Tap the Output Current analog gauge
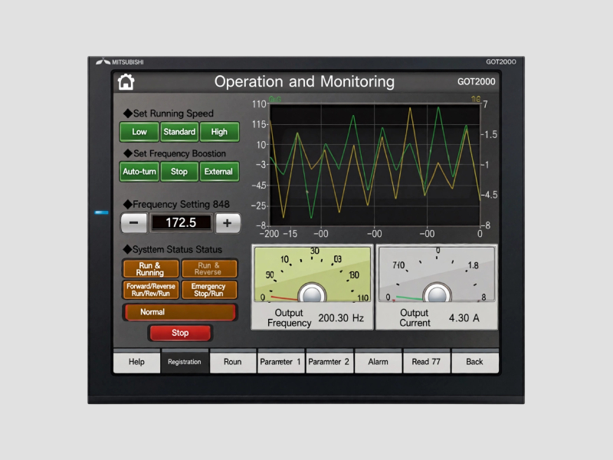613x460 pixels. click(x=437, y=274)
